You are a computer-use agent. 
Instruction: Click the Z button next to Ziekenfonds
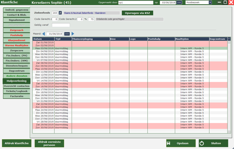pos(60,13)
